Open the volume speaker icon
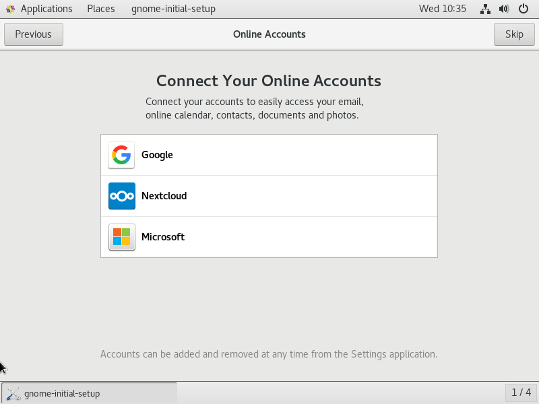The width and height of the screenshot is (539, 404). 504,9
